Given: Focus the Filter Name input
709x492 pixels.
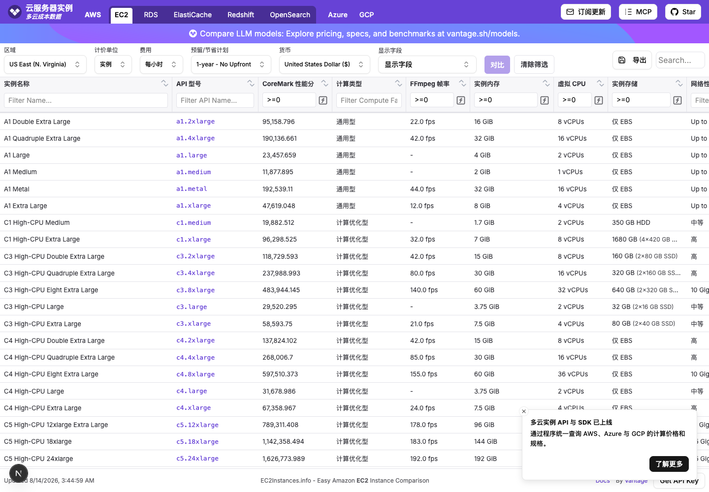Looking at the screenshot, I should pos(86,100).
